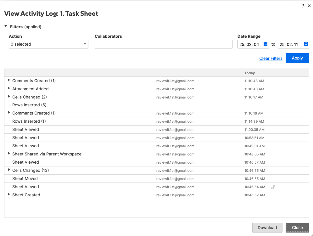Click the gear icon beside 10:46:54 AM

coord(273,187)
